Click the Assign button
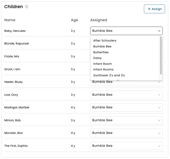 point(154,9)
